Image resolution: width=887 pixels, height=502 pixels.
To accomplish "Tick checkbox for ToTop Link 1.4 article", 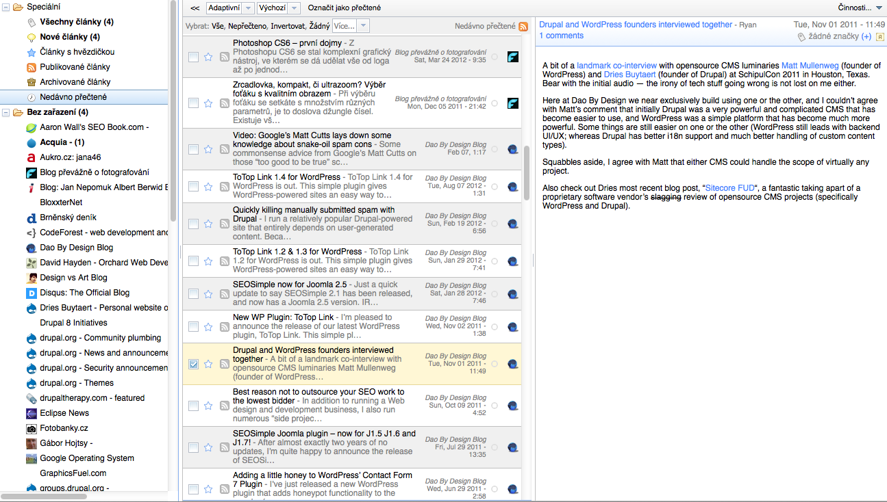I will tap(193, 187).
